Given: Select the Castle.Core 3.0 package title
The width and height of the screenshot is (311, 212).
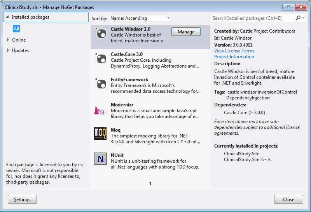Looking at the screenshot, I should coord(127,54).
